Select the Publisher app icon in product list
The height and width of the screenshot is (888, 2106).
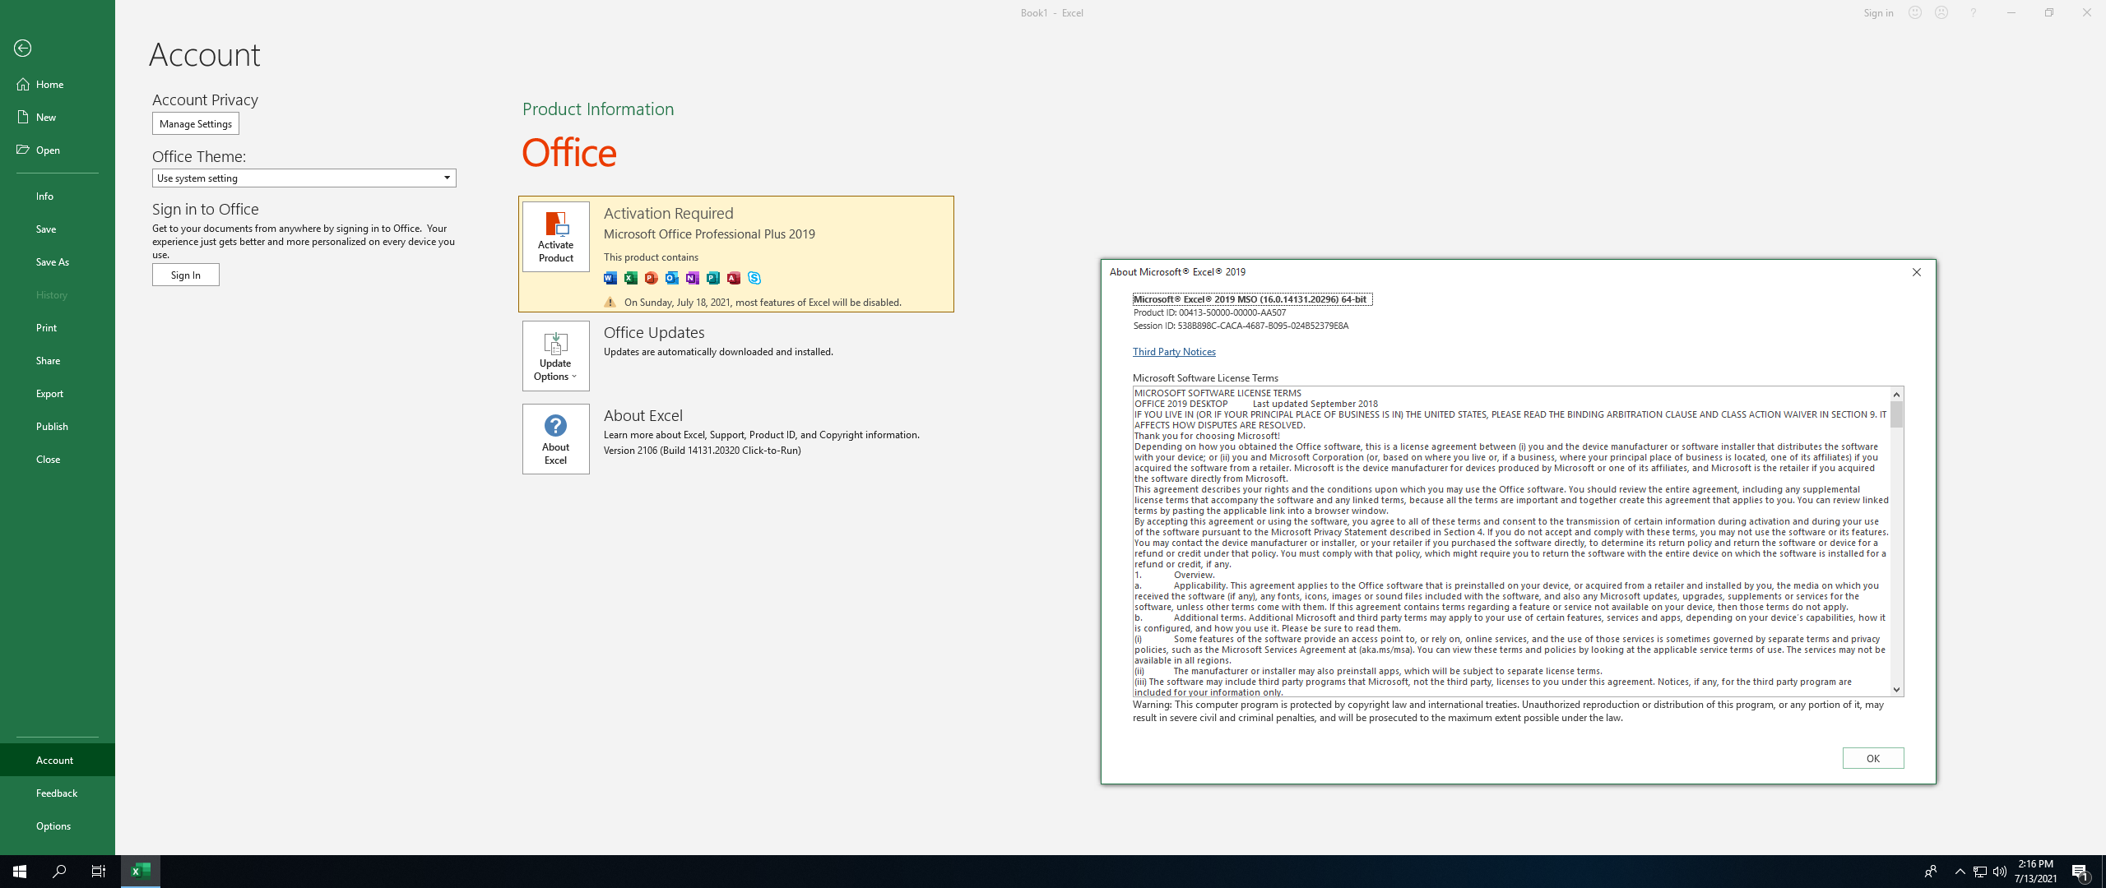click(713, 278)
